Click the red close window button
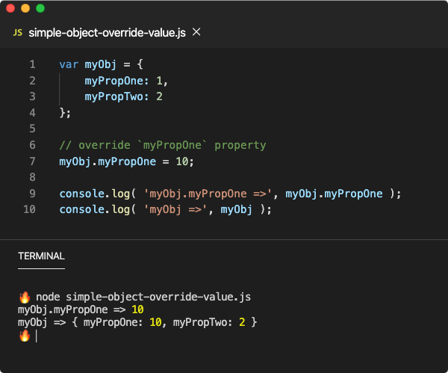 click(10, 8)
